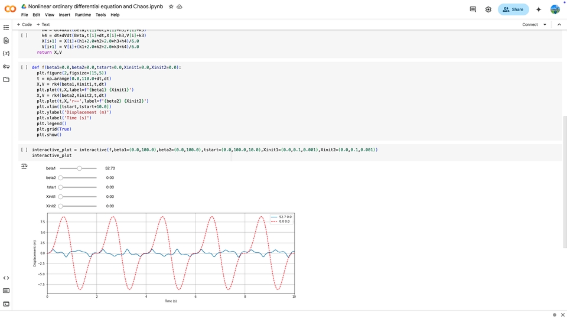Open terminal icon in sidebar
567x319 pixels.
coord(6,304)
